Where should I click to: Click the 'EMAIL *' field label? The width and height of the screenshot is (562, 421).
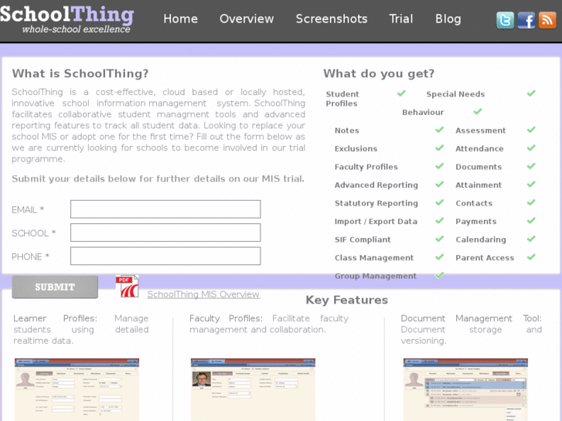(28, 209)
